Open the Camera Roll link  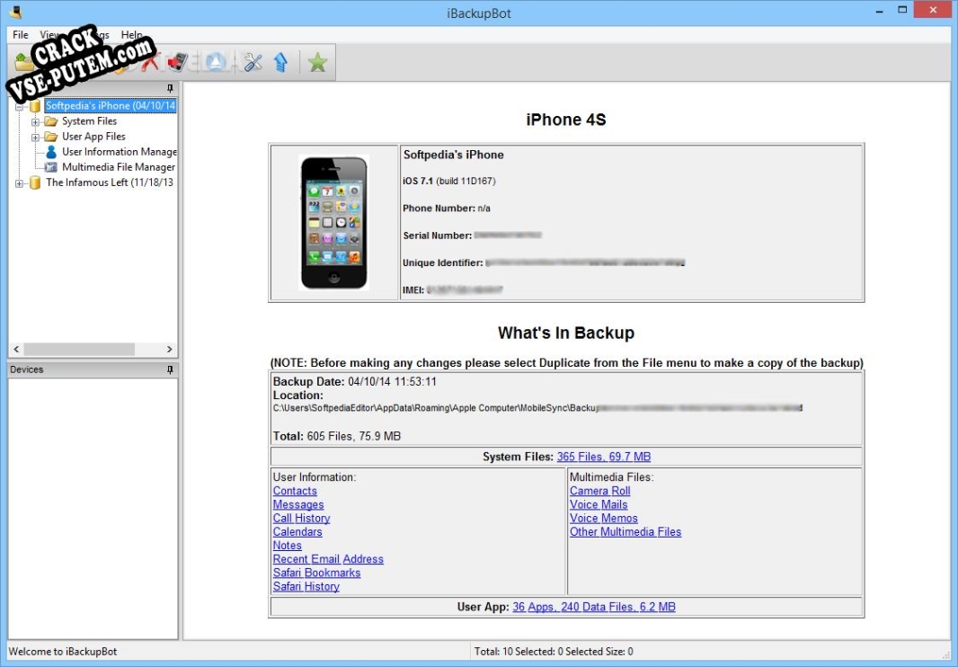click(599, 491)
